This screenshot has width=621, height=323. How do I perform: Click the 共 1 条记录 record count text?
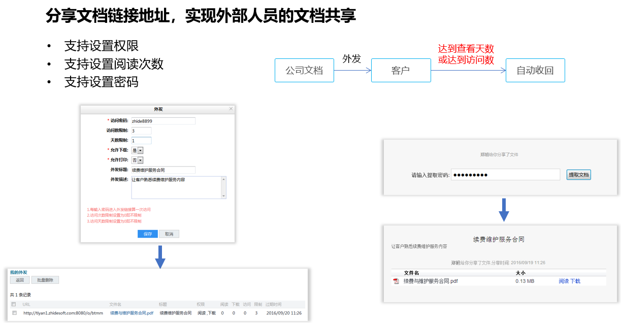click(x=21, y=295)
